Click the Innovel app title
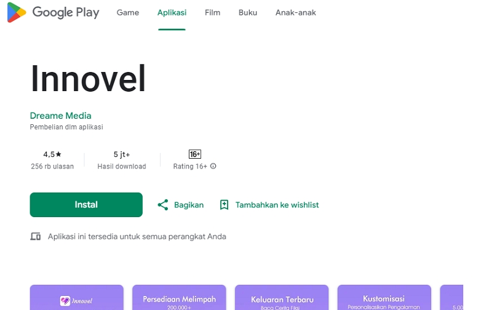This screenshot has width=492, height=310. (x=88, y=78)
